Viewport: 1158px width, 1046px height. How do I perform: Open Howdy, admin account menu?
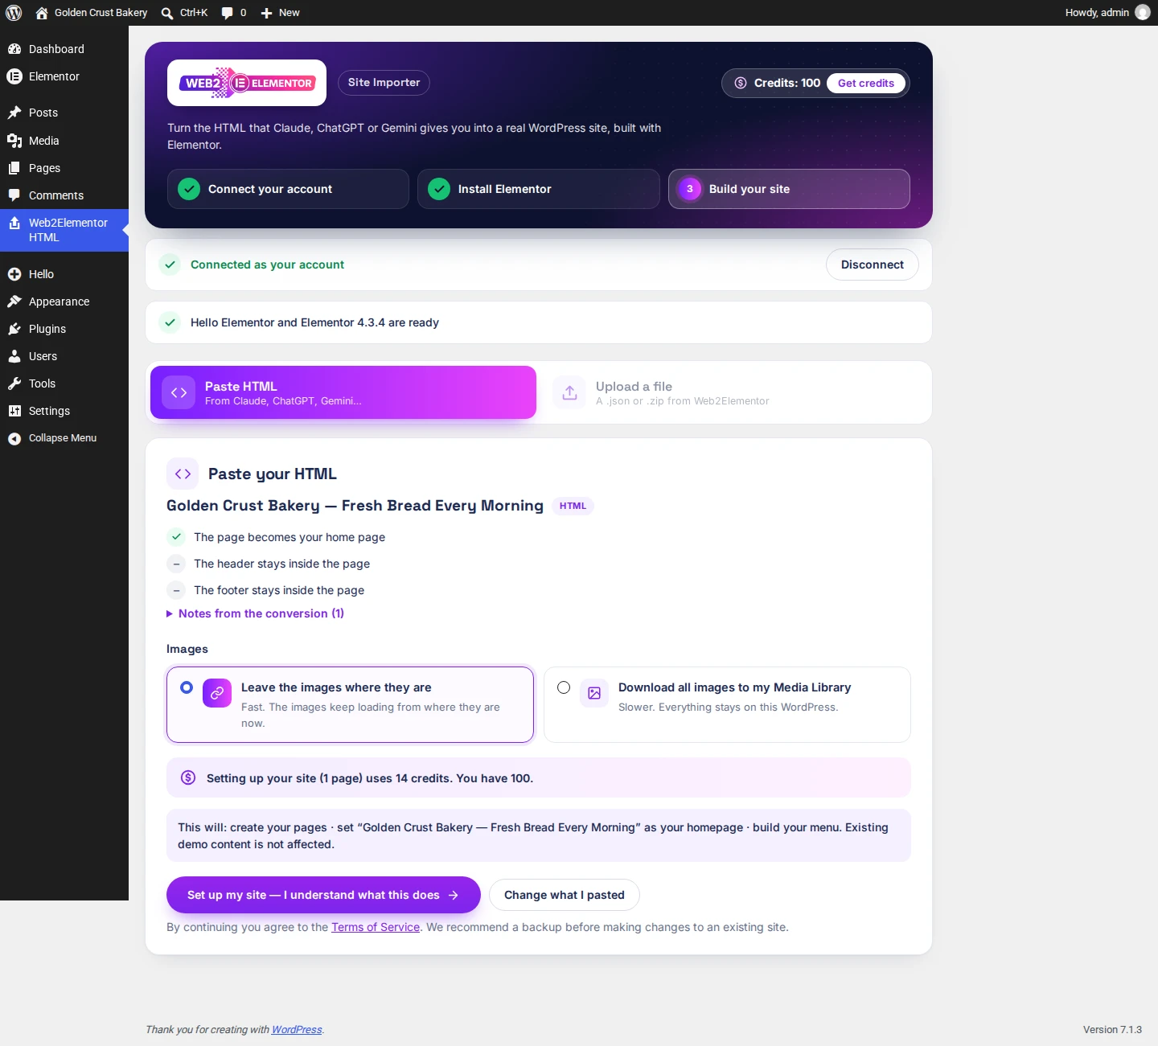click(x=1107, y=13)
